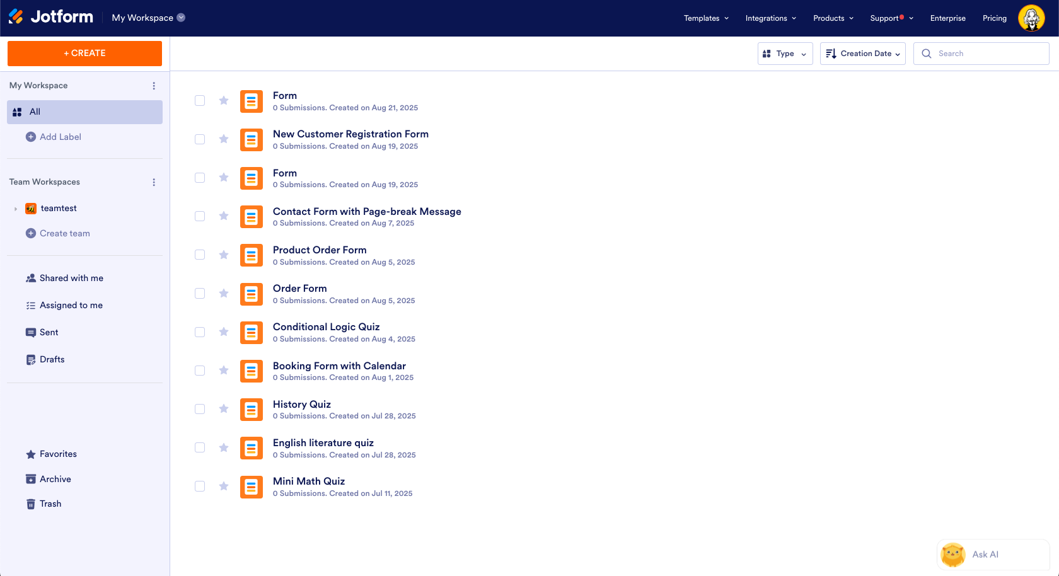
Task: Click the Sent icon in sidebar
Action: tap(30, 332)
